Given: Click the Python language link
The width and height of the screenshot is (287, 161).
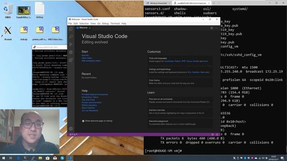Looking at the screenshot, I should (178, 61).
